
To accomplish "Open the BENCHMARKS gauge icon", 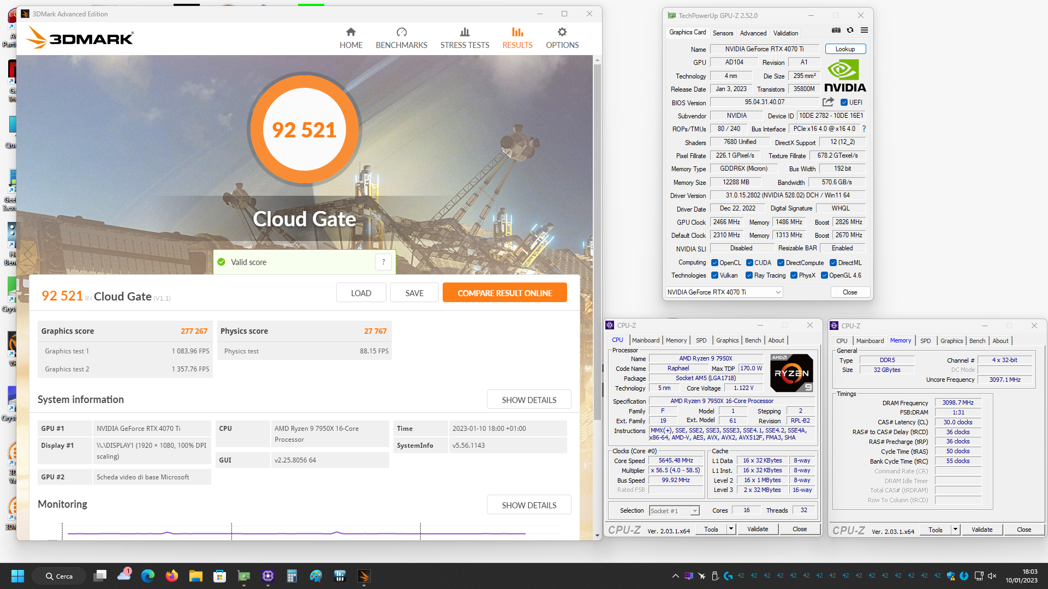I will (x=402, y=32).
